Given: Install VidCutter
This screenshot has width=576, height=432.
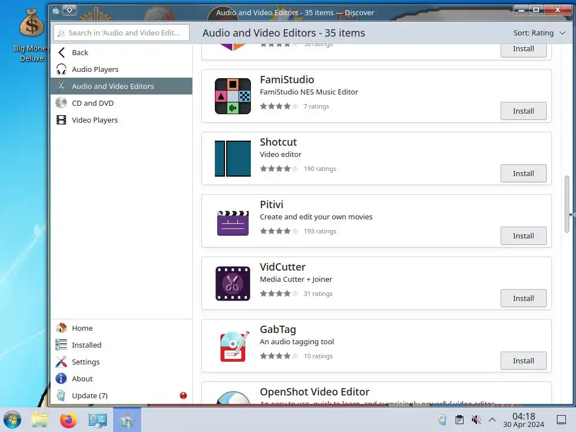Looking at the screenshot, I should pyautogui.click(x=523, y=298).
